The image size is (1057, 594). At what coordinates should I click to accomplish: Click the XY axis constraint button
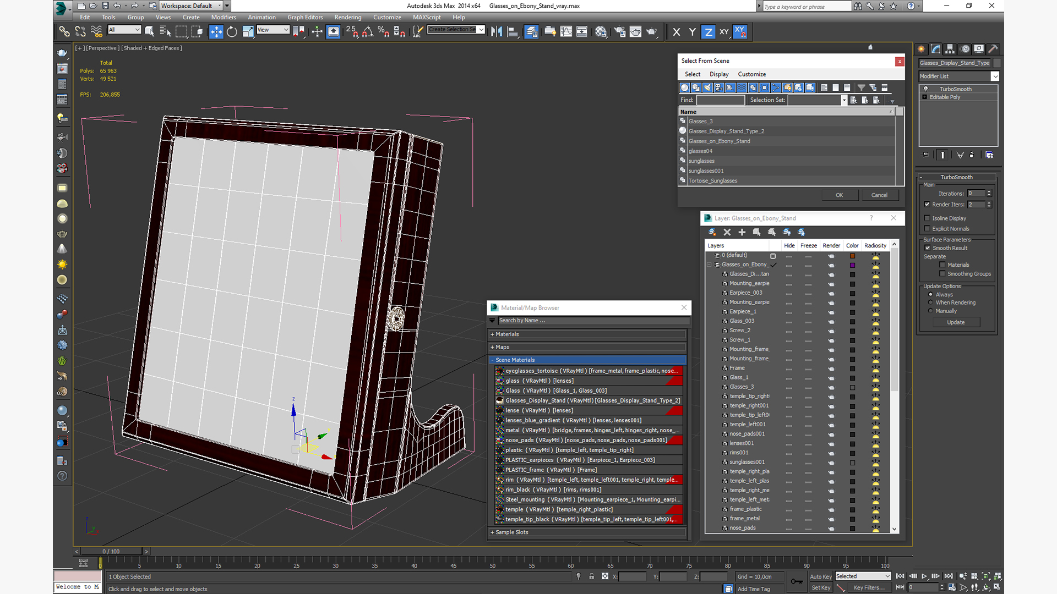pyautogui.click(x=724, y=32)
